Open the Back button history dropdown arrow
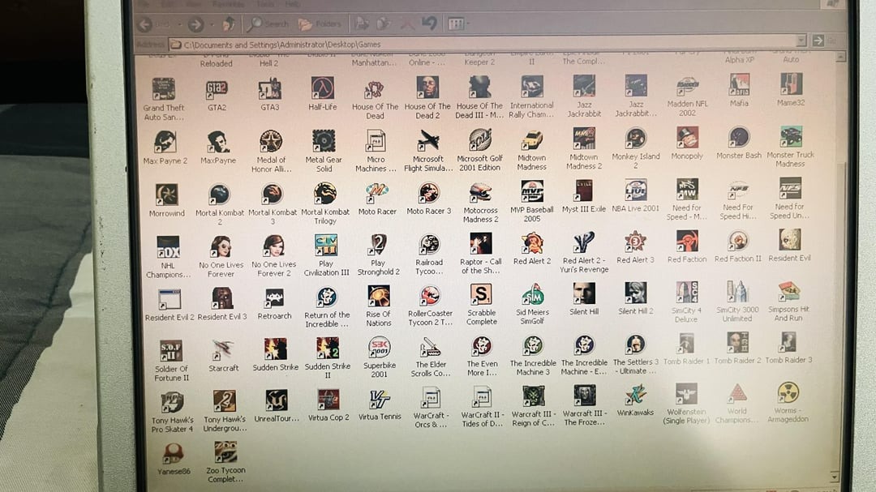Screen dimensions: 876x492 click(x=179, y=24)
